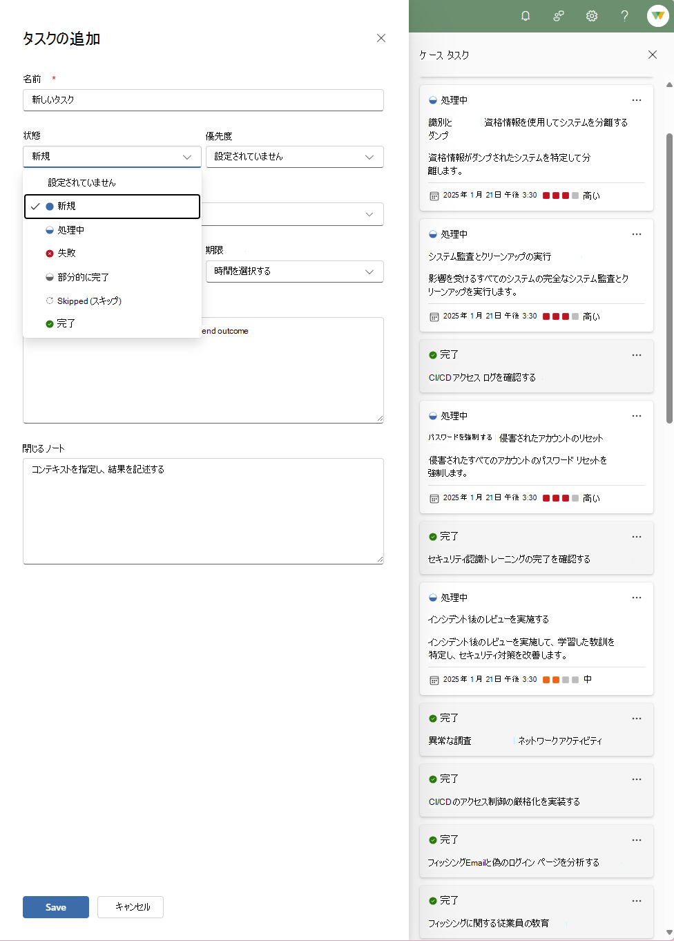This screenshot has height=941, width=674.
Task: Click calendar icon on 識別とダンプ task card
Action: point(434,196)
